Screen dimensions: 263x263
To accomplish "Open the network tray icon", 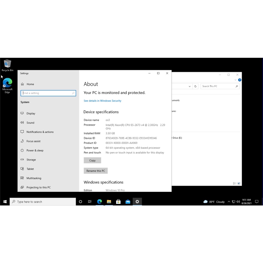I will tap(233, 202).
